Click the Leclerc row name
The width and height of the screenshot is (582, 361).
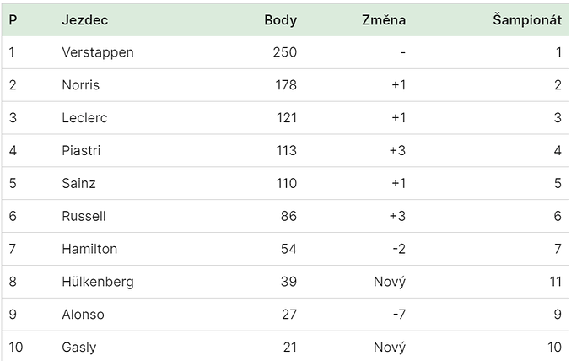click(x=84, y=117)
